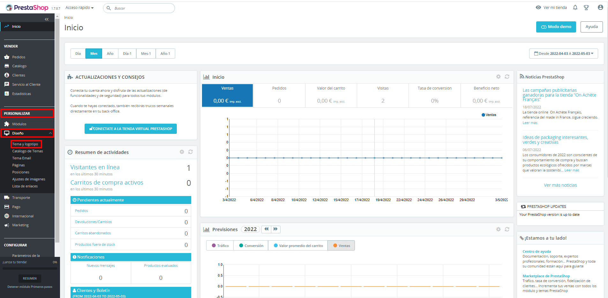Click the Lanza tu tienda progress bar

point(30,268)
